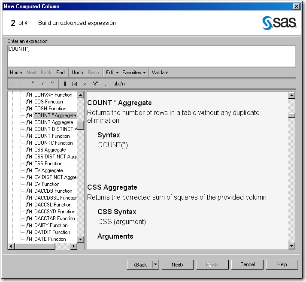The height and width of the screenshot is (282, 306).
Task: Open the Edit dropdown menu
Action: coord(112,73)
